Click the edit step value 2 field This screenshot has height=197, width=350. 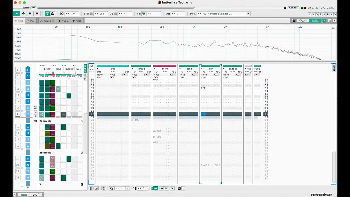142,188
